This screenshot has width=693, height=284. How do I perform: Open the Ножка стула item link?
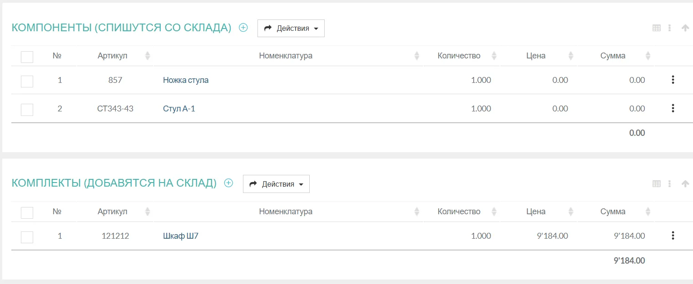[186, 80]
